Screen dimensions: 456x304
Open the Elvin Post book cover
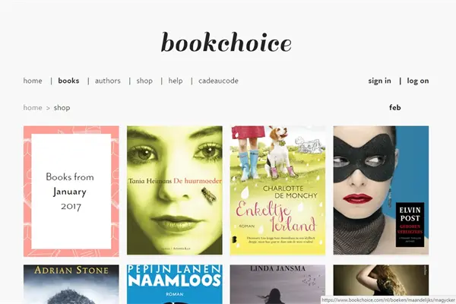(x=381, y=190)
